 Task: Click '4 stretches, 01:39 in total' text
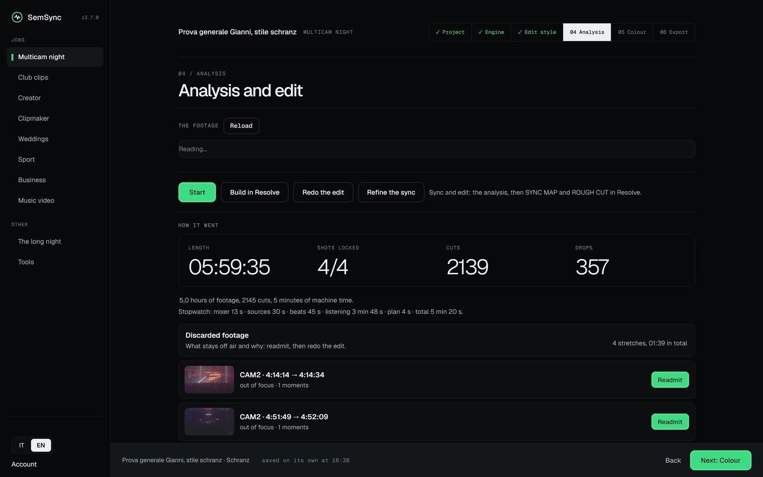[650, 343]
